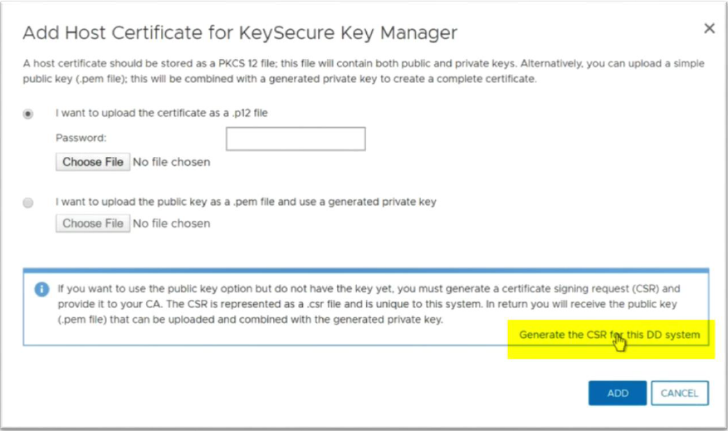Close the Add Host Certificate dialog
The width and height of the screenshot is (728, 431).
coord(709,28)
